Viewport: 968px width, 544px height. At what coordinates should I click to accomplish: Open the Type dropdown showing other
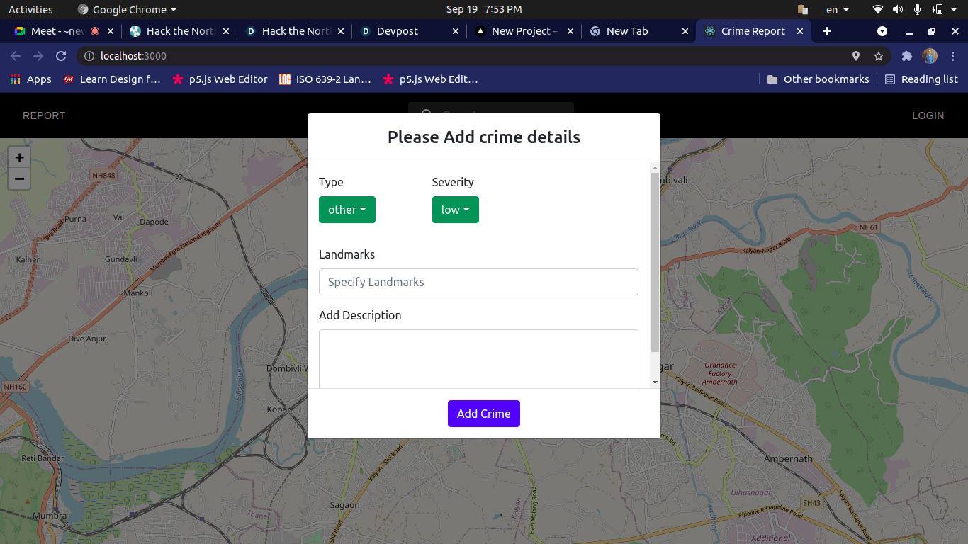tap(347, 210)
